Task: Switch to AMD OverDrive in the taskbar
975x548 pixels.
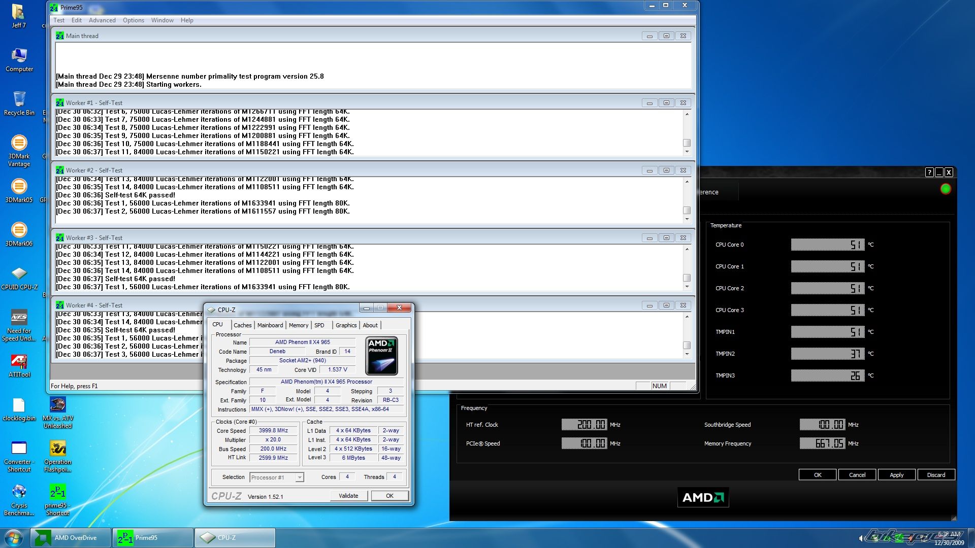Action: click(71, 538)
